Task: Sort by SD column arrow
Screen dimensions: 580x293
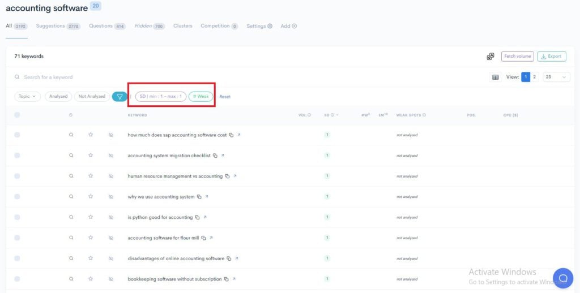Action: coord(337,115)
